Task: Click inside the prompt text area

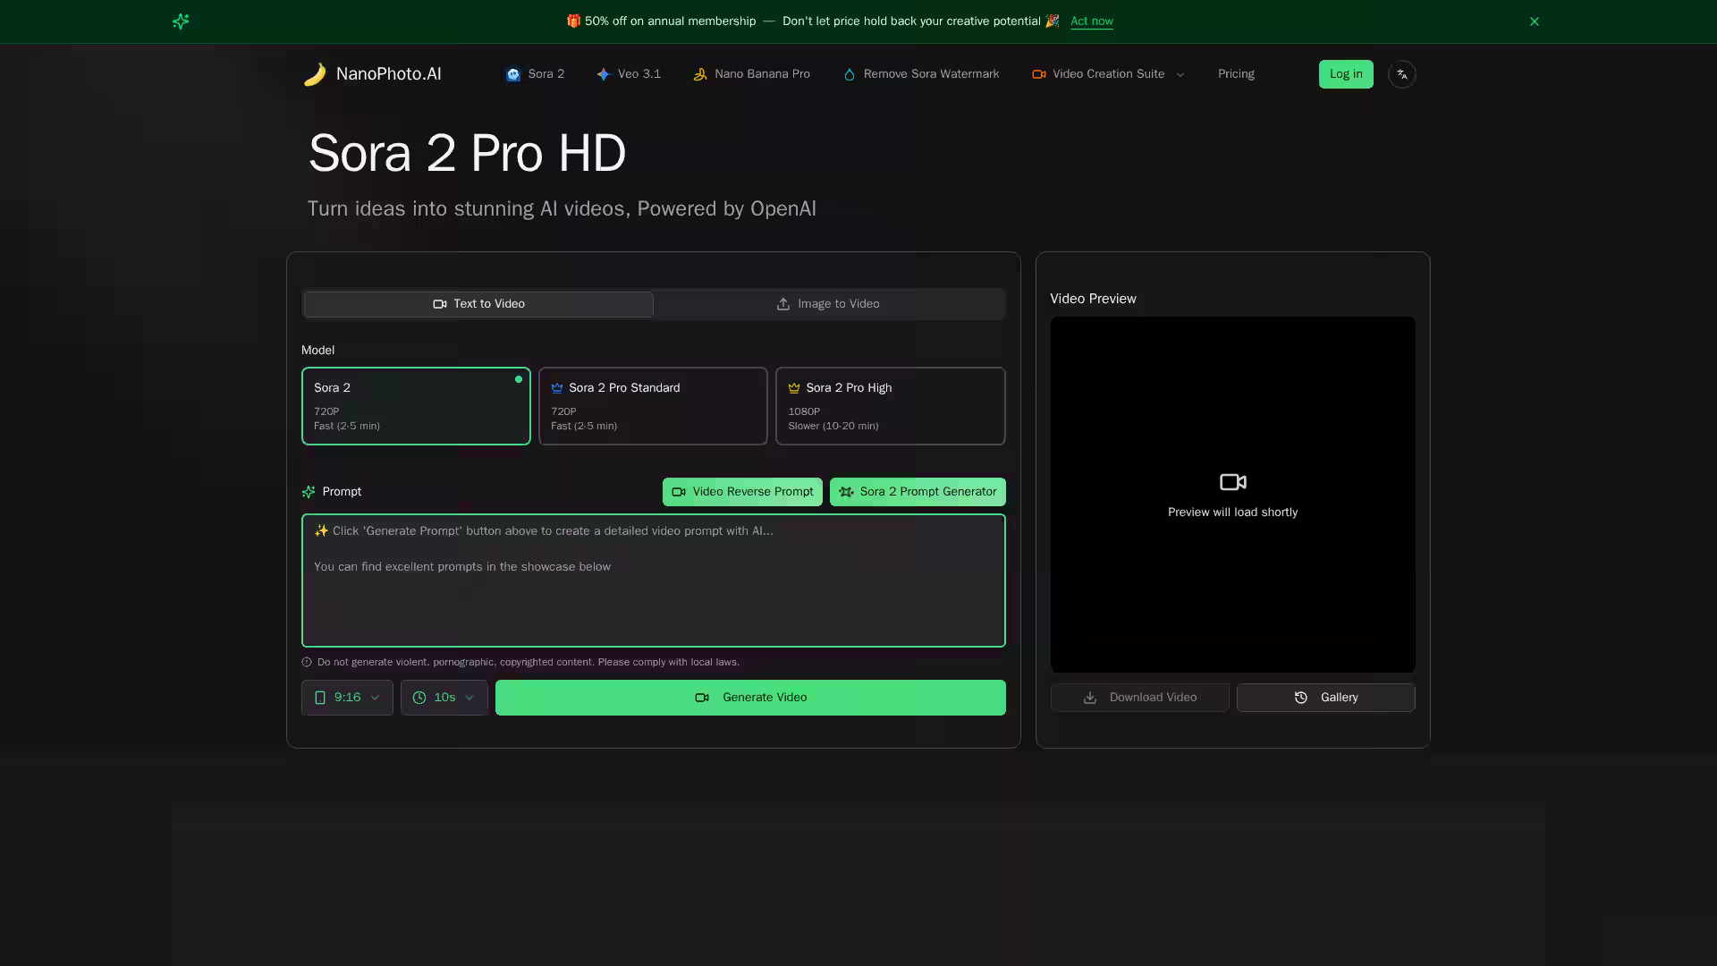Action: click(653, 599)
